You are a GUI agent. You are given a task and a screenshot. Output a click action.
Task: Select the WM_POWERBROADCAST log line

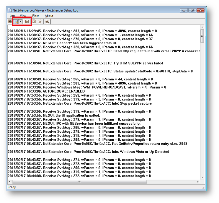coord(87,87)
